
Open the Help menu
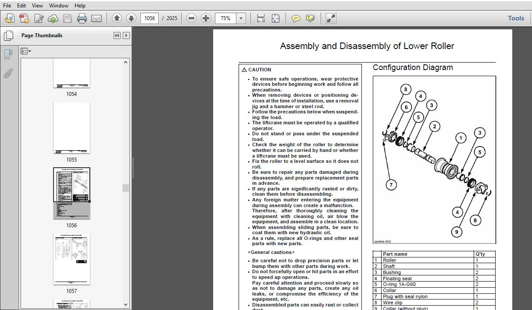click(x=80, y=6)
